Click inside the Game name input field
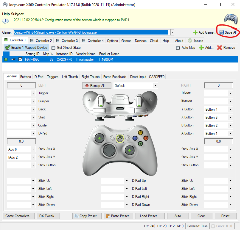 [x=89, y=32]
